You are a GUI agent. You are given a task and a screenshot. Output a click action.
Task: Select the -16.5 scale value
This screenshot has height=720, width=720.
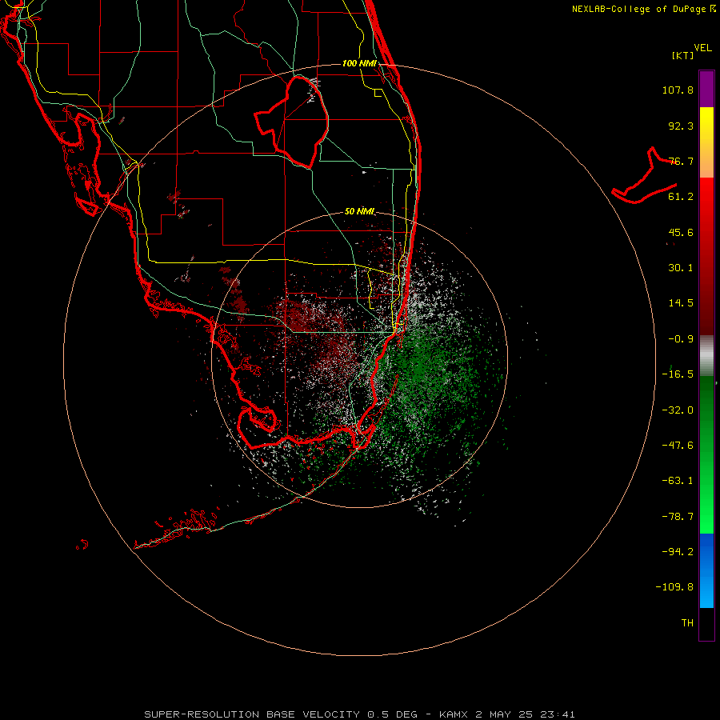[x=678, y=374]
